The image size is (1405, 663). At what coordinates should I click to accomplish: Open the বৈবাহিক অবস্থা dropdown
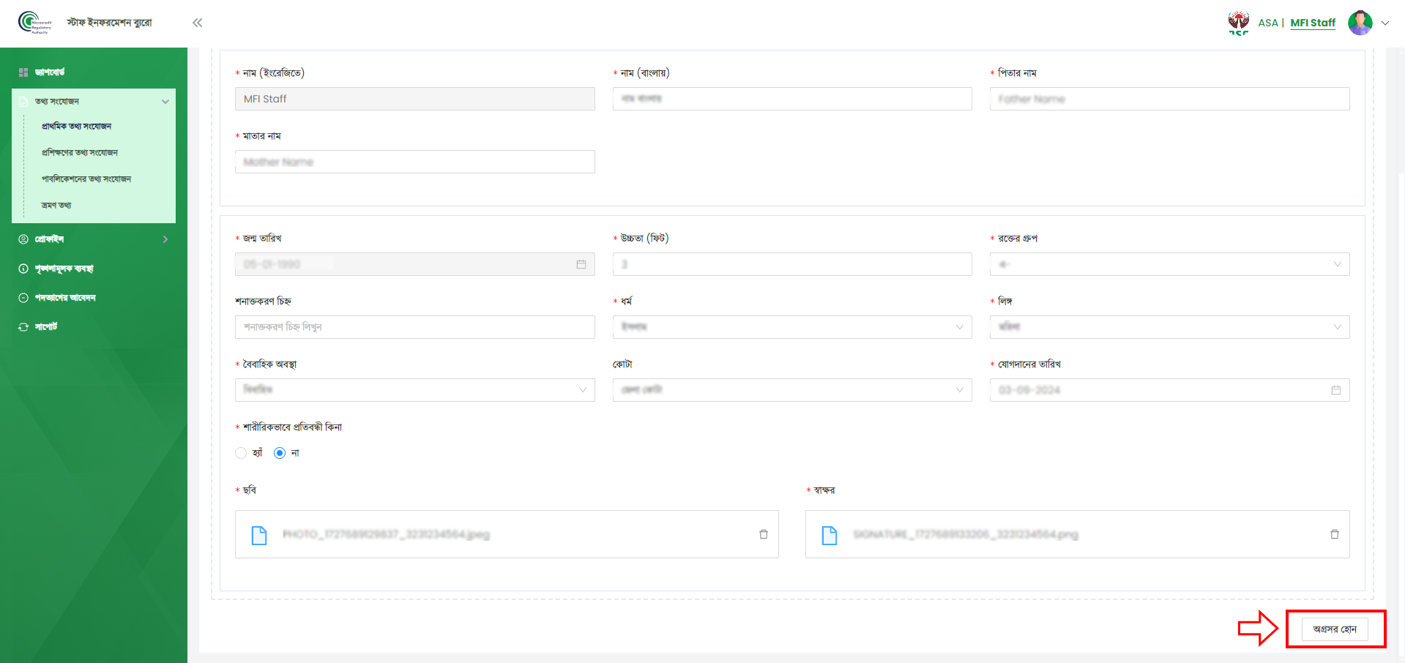[x=414, y=390]
